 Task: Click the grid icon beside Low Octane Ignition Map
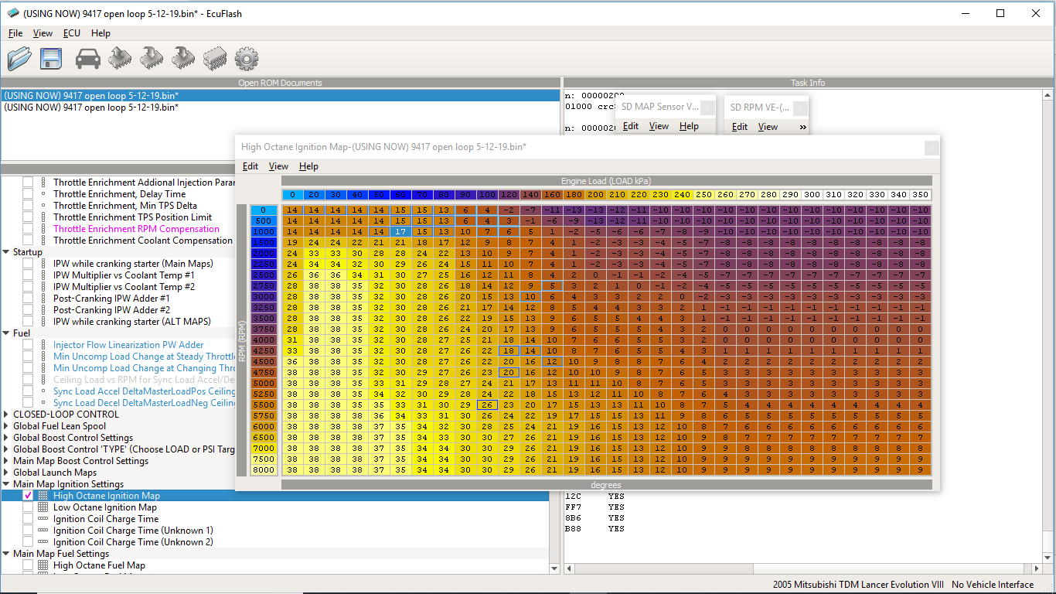click(43, 507)
